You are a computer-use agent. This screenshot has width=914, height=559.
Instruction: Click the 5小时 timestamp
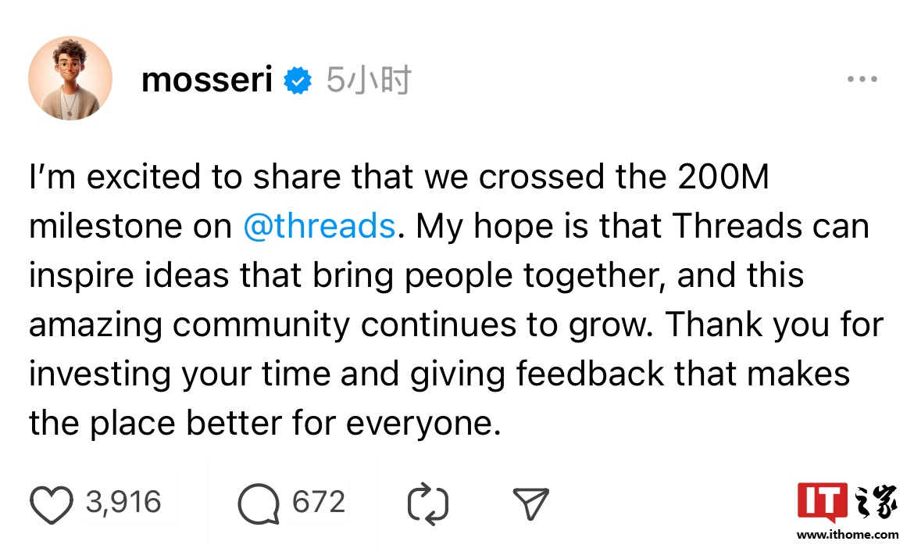point(368,80)
